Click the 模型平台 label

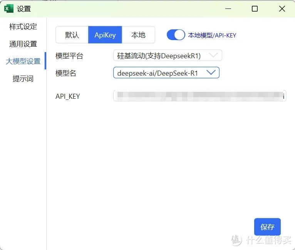69,56
